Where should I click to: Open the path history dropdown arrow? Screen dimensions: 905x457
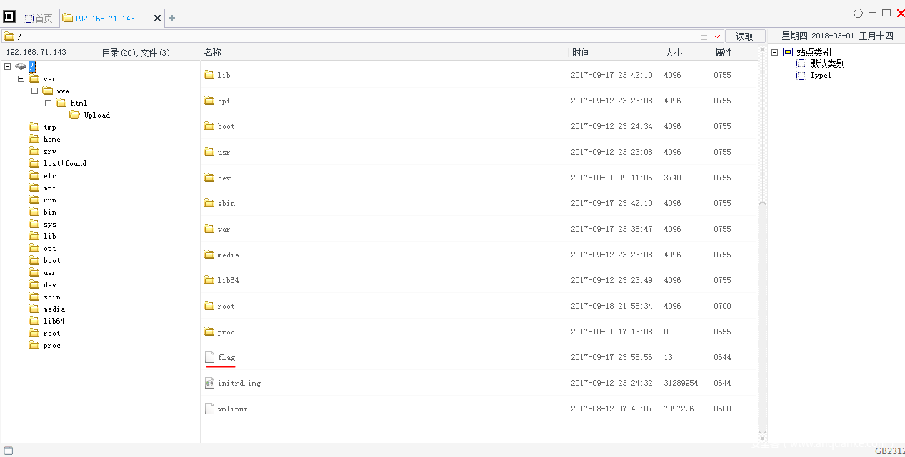point(716,36)
